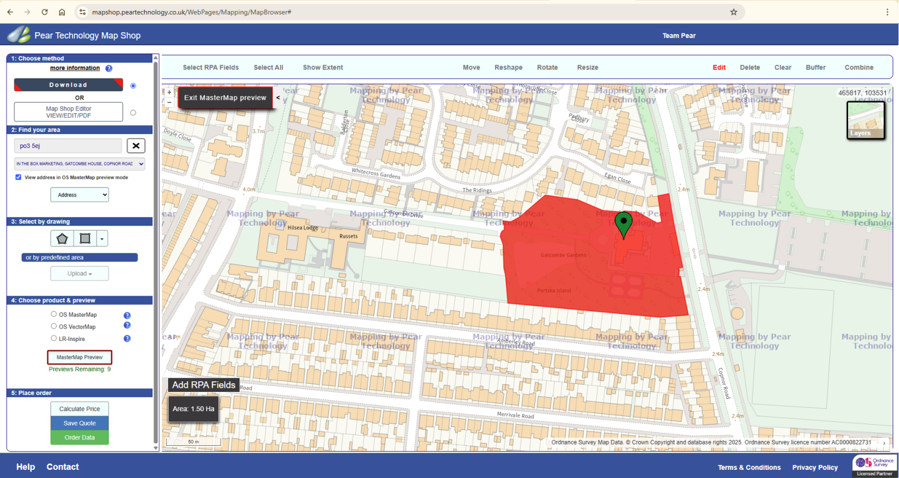Select the rectangle drawing tool
899x478 pixels.
tap(85, 238)
